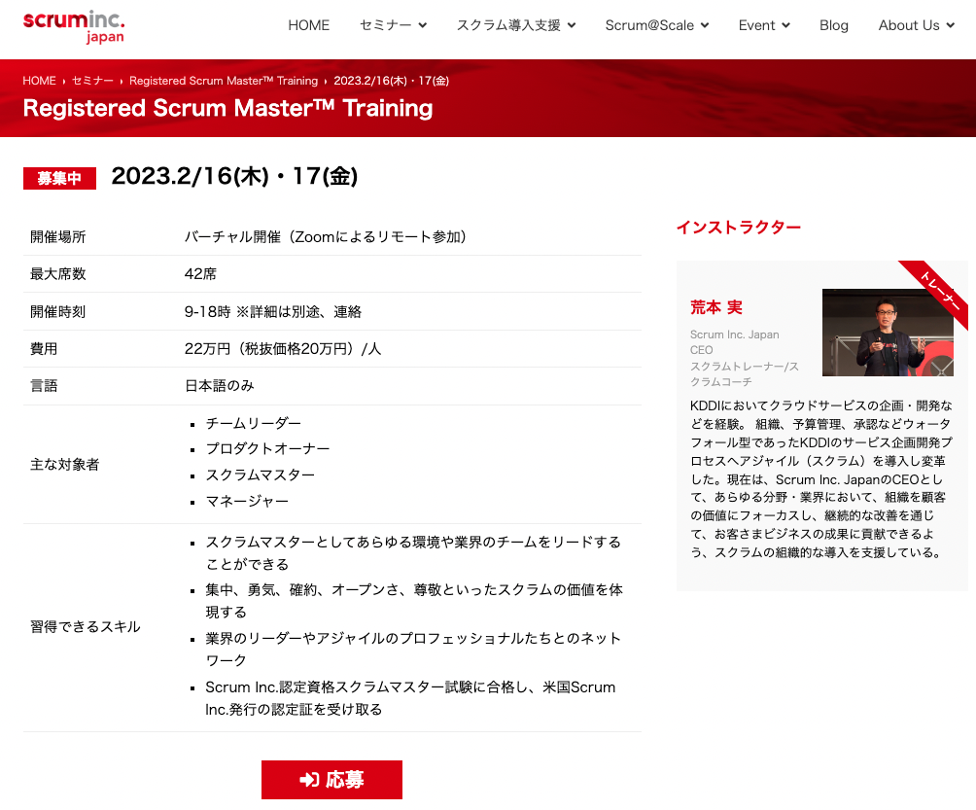Select the value 日本語のみ

[219, 386]
